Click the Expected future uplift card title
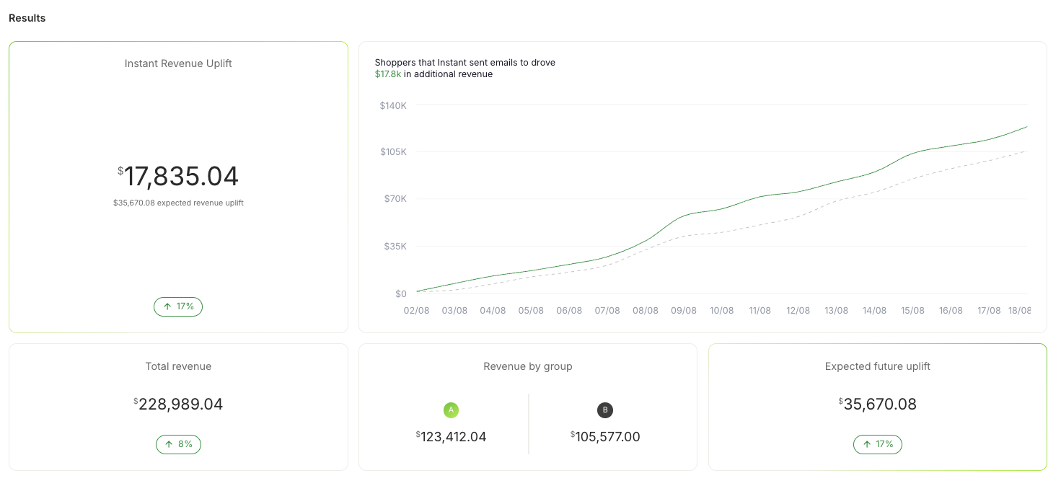The image size is (1061, 486). [878, 366]
